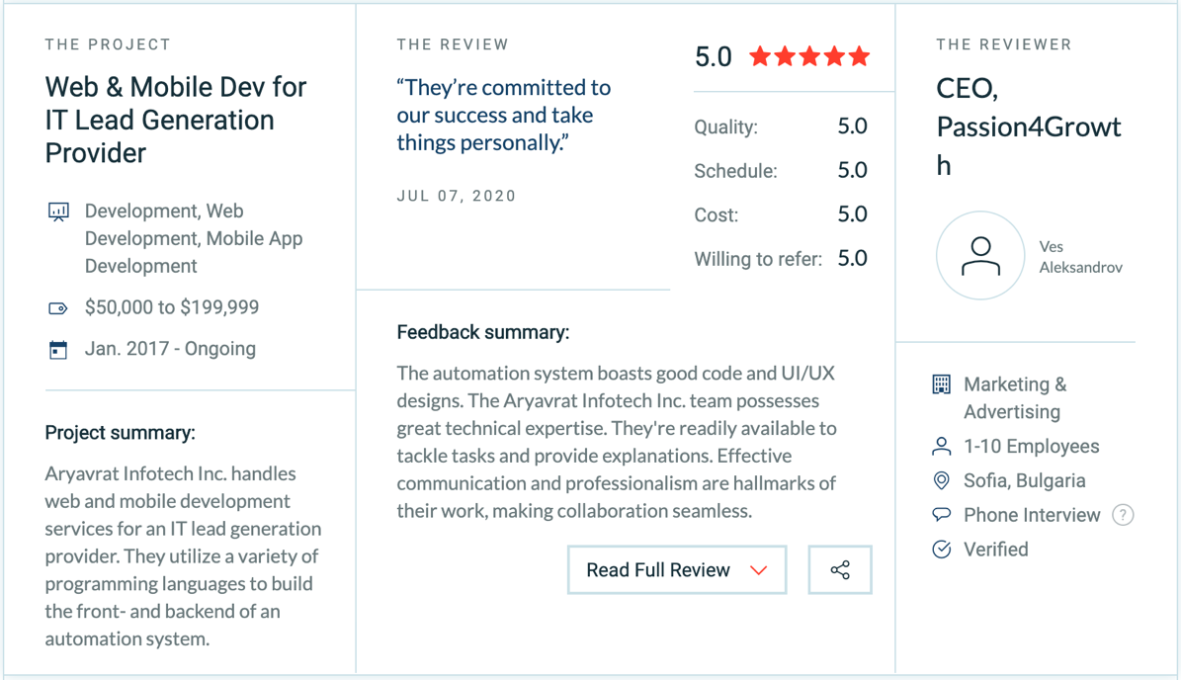Click the Willing to refer score
This screenshot has width=1181, height=680.
coord(853,258)
